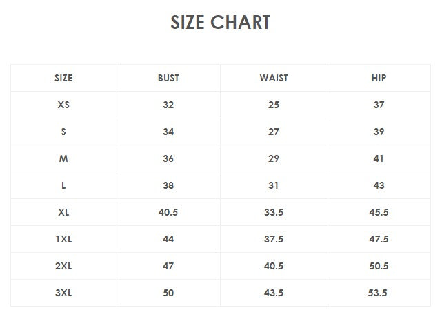Select the 2XL size row label

[x=63, y=266]
